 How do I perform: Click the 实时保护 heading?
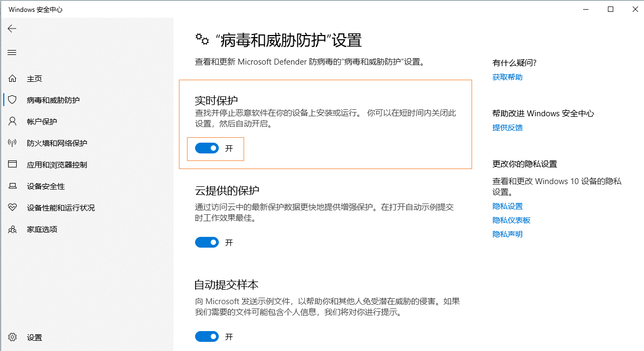[216, 101]
